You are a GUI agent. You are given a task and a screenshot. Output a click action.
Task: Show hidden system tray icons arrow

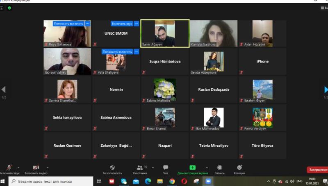tap(269, 181)
